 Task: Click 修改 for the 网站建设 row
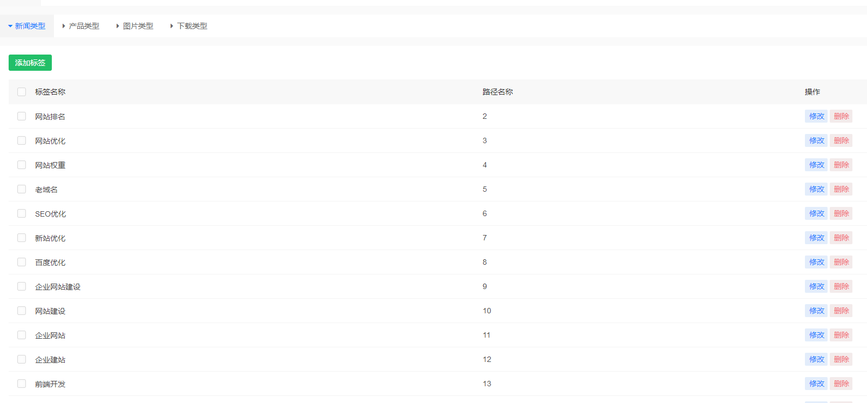tap(816, 311)
